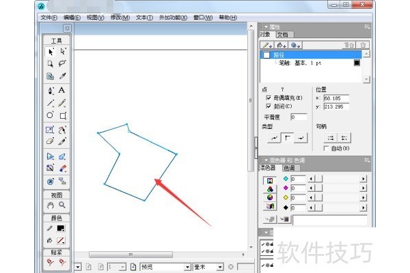Screen dimensions: 410x273
Task: Set point type to corner point
Action: [x=288, y=138]
